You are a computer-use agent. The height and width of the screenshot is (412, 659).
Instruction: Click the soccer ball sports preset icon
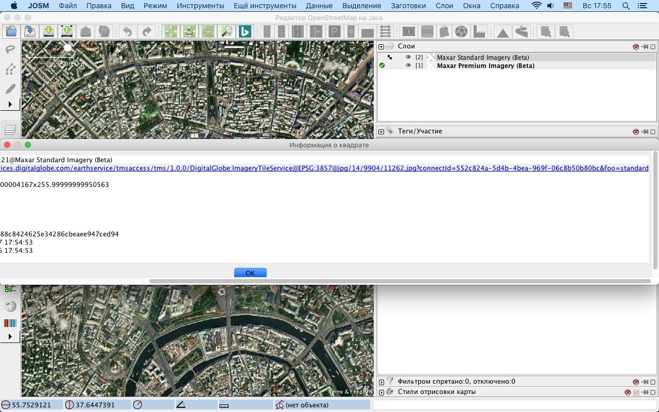click(462, 31)
